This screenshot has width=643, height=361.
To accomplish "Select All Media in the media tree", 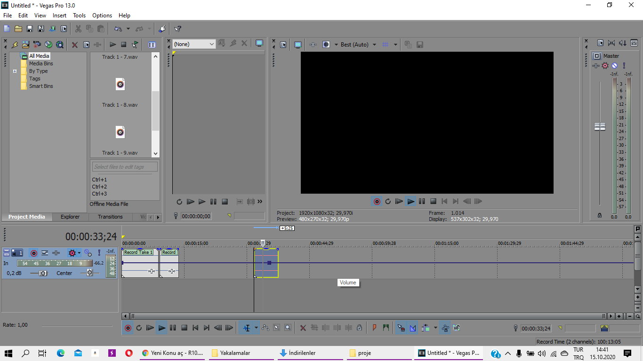I will (x=39, y=56).
